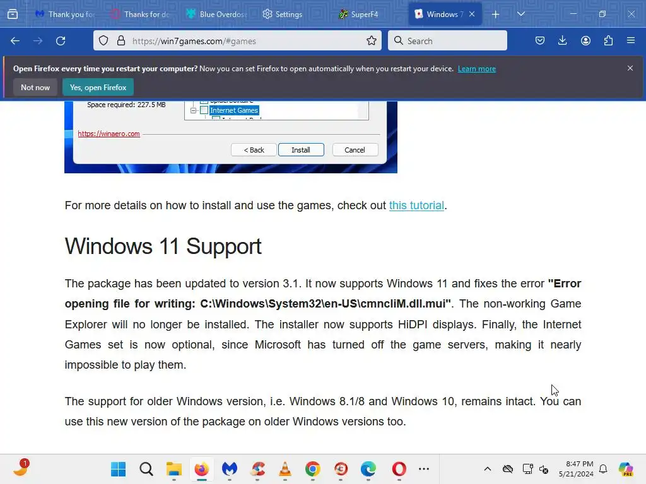The height and width of the screenshot is (484, 646).
Task: Open widgets icon with notification badge
Action: click(21, 468)
